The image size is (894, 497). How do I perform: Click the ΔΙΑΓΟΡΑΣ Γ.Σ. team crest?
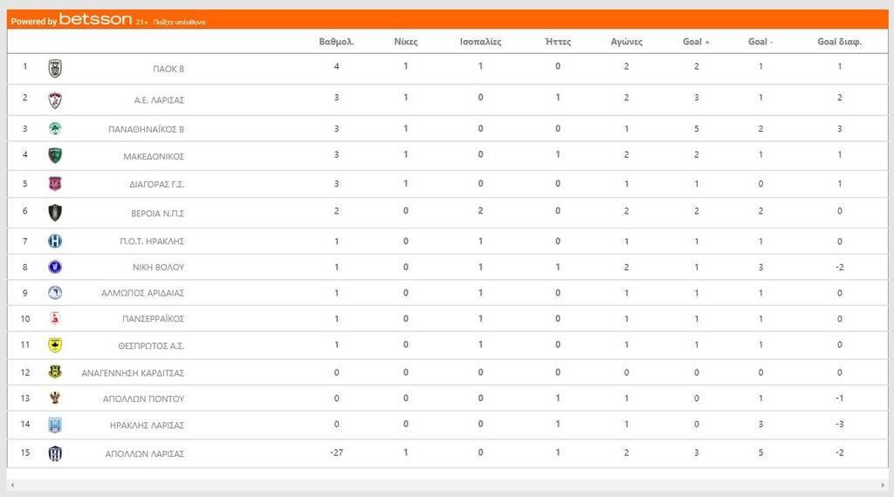[55, 184]
